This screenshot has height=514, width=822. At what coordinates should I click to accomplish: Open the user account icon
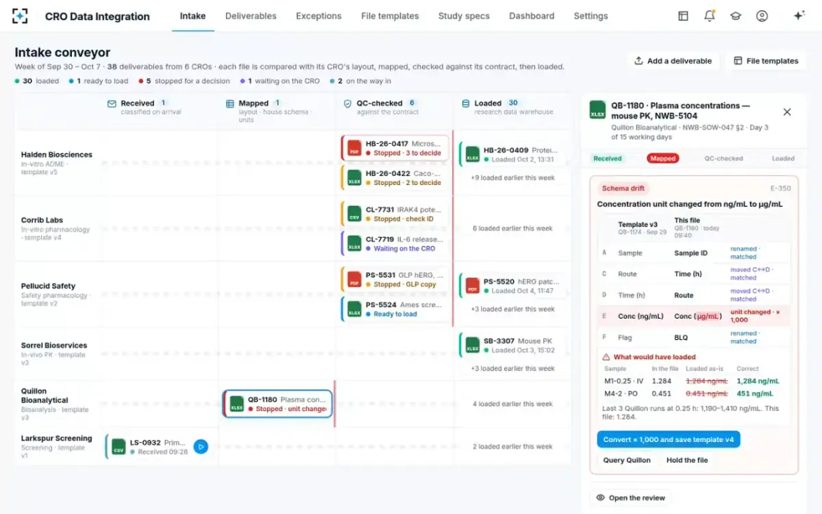(762, 16)
